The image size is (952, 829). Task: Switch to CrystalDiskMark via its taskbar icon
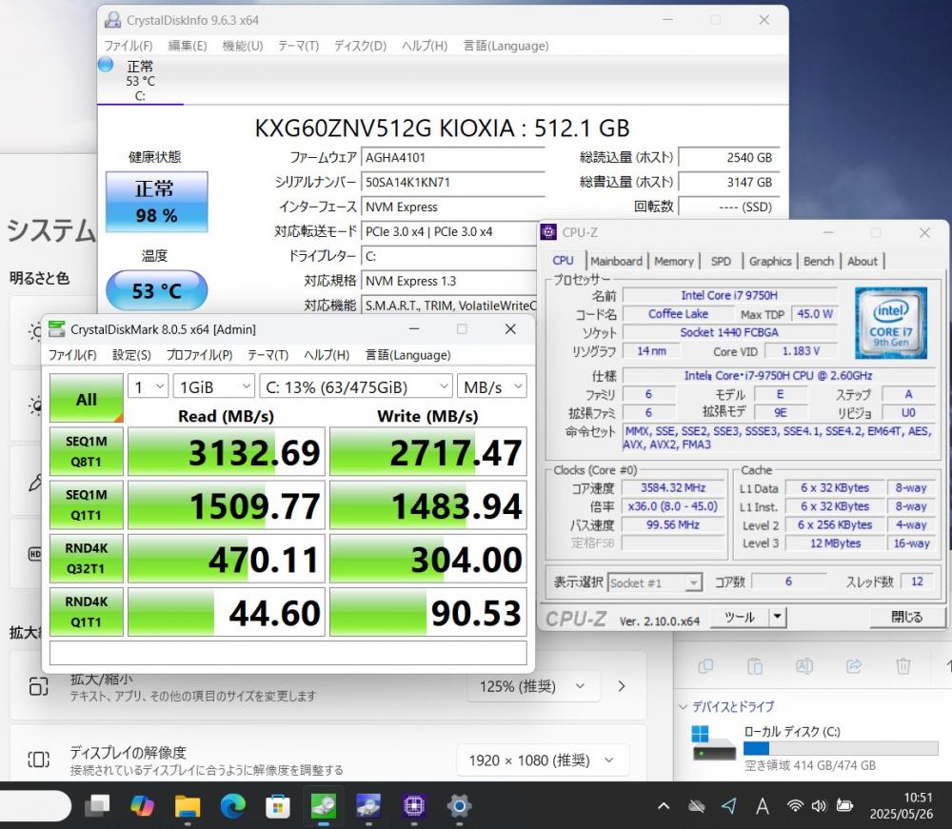click(x=324, y=805)
